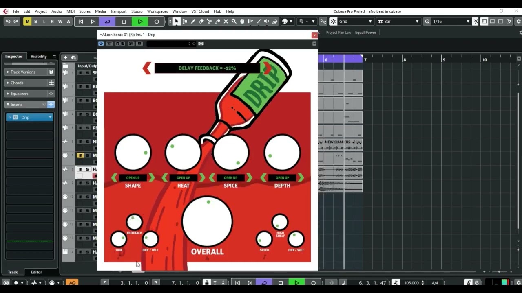Viewport: 522px width, 293px height.
Task: Click the plugin snapshot camera icon
Action: [201, 44]
